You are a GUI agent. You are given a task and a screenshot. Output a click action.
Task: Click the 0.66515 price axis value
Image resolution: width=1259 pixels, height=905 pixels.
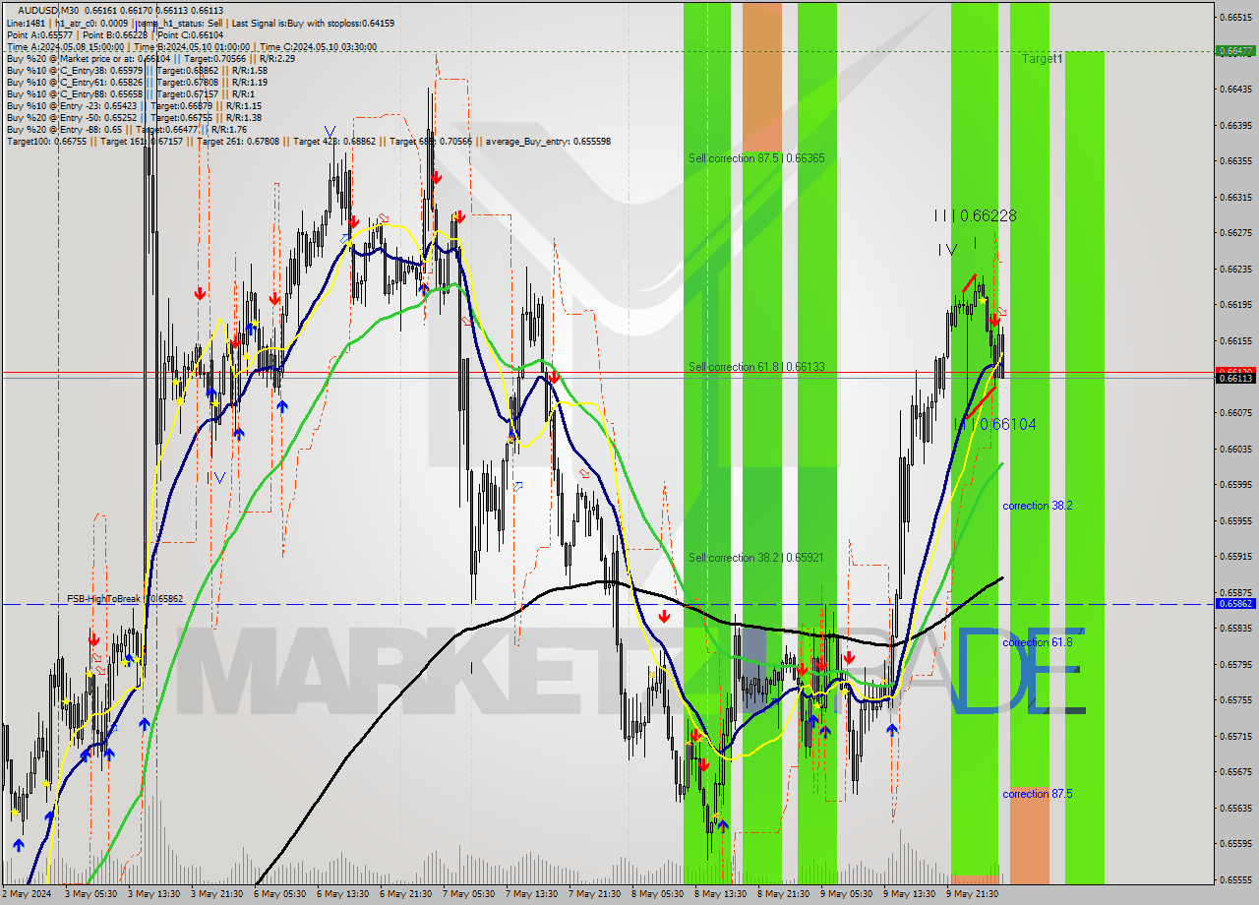coord(1235,17)
